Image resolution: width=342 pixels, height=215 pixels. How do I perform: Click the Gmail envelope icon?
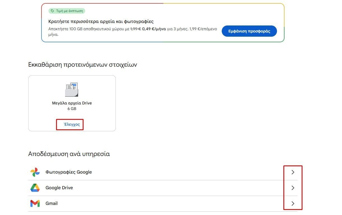(35, 204)
